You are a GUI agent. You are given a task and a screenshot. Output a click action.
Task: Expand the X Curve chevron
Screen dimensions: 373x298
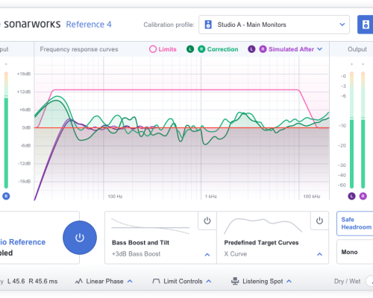click(x=319, y=254)
